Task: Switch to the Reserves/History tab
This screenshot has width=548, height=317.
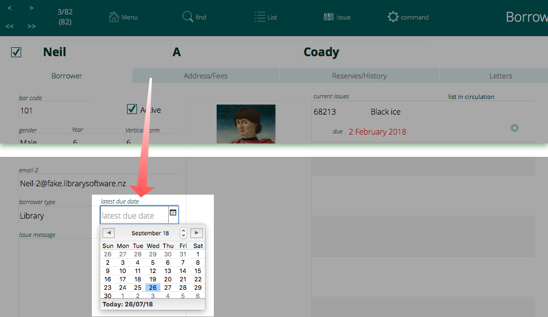Action: (359, 76)
